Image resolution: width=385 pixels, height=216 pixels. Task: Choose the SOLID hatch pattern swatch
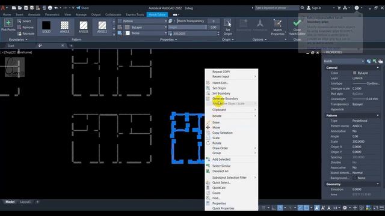(x=46, y=25)
